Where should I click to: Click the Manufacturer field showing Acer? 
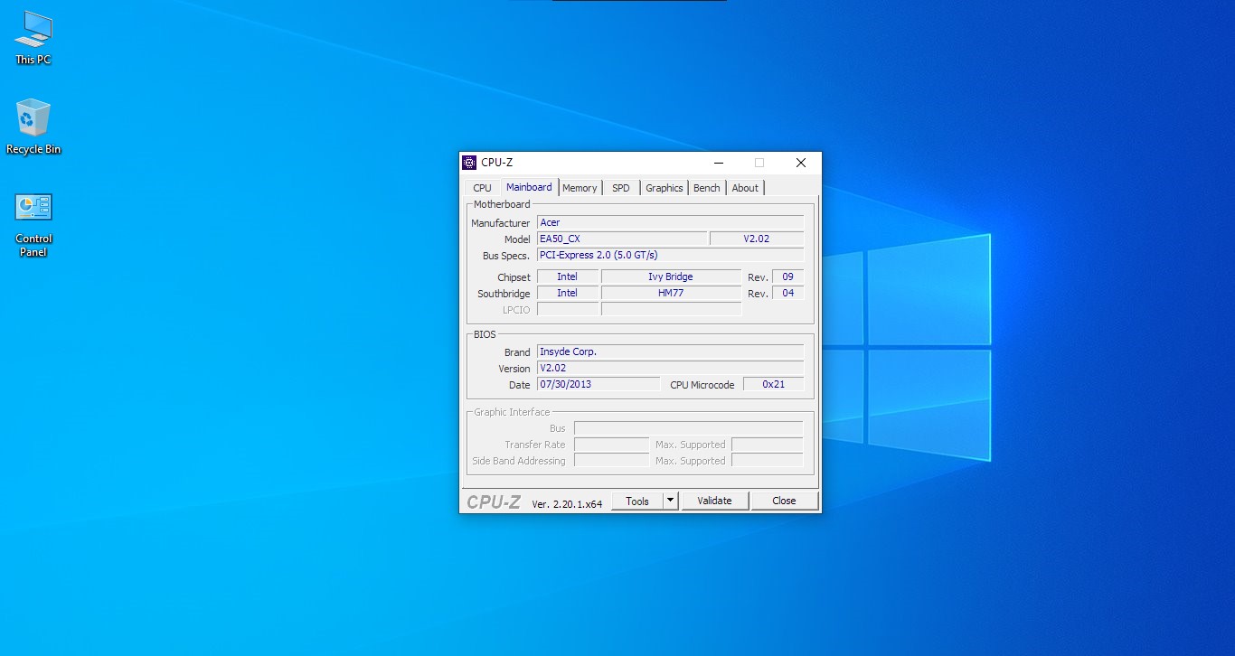click(x=671, y=222)
